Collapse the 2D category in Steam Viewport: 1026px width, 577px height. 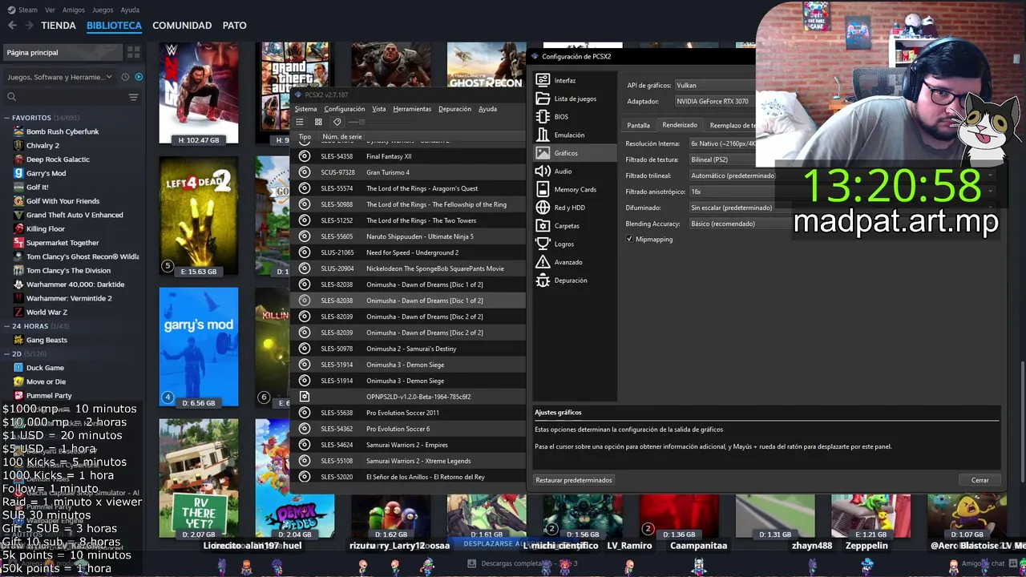tap(7, 353)
